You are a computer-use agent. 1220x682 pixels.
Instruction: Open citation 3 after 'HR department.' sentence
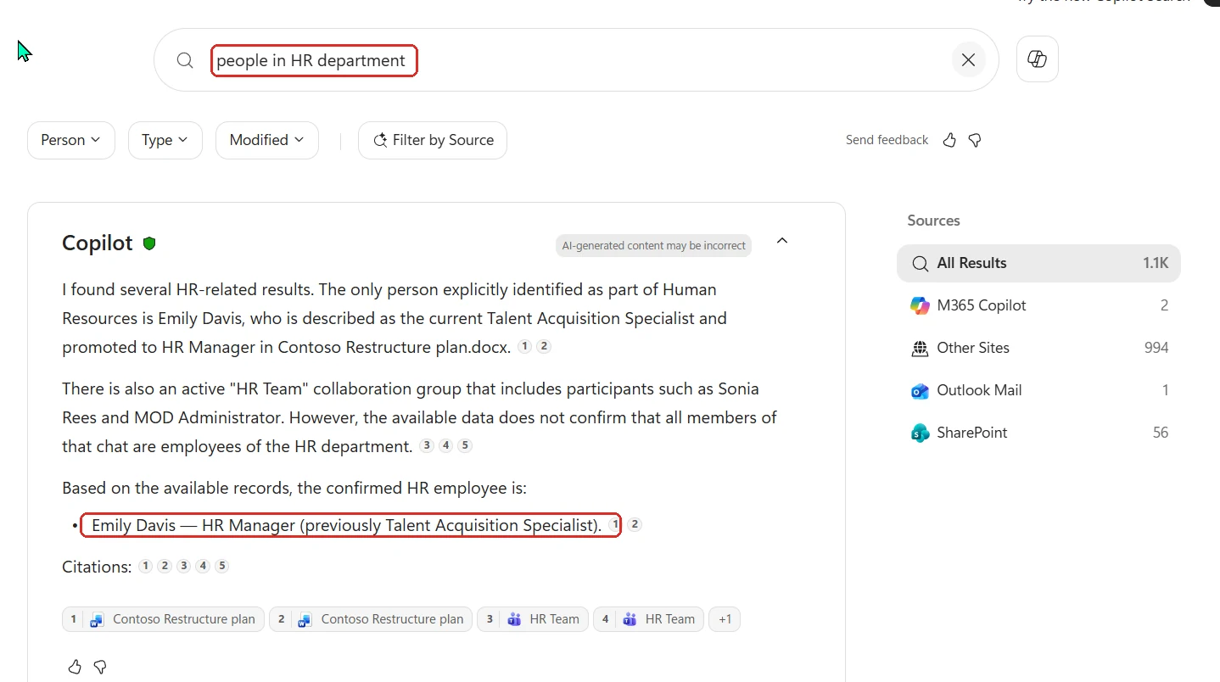coord(427,445)
